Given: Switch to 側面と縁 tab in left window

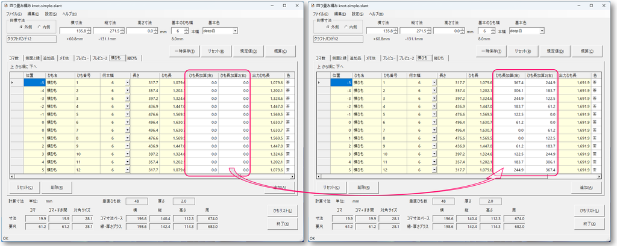Looking at the screenshot, I should click(x=32, y=58).
